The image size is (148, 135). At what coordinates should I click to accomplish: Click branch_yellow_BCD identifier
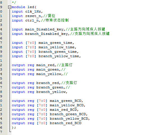[69, 119]
